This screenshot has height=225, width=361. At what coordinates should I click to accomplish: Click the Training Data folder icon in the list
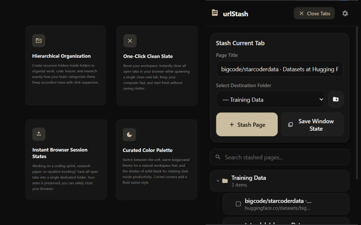pos(225,181)
